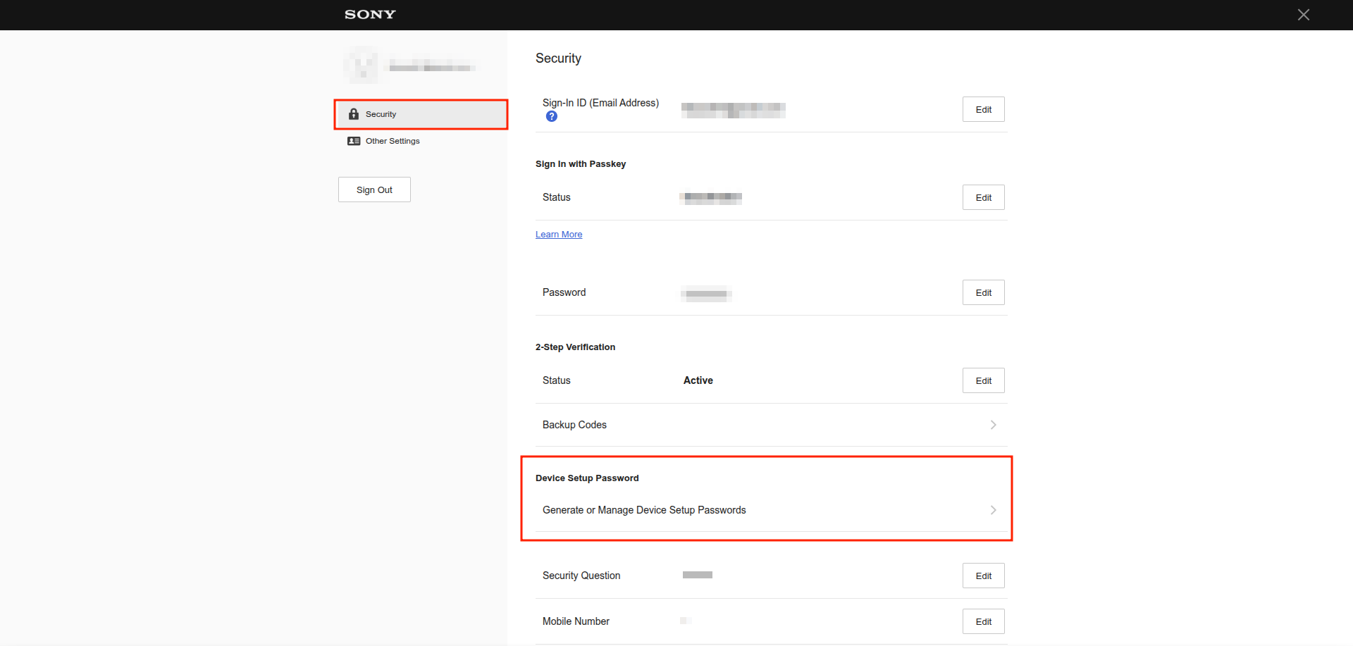Click the Security page heading
The width and height of the screenshot is (1353, 646).
coord(558,58)
